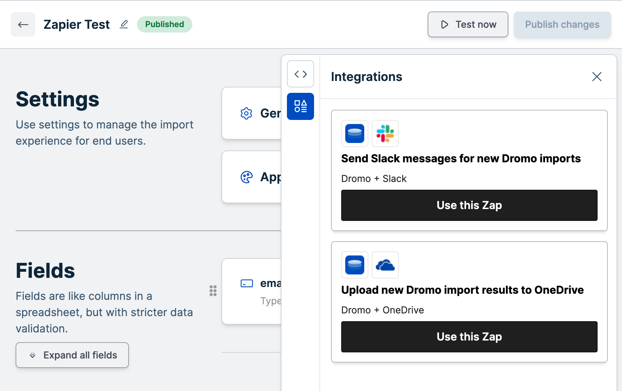Click the Dromo icon in the OneDrive zap card
The height and width of the screenshot is (391, 622).
[355, 265]
